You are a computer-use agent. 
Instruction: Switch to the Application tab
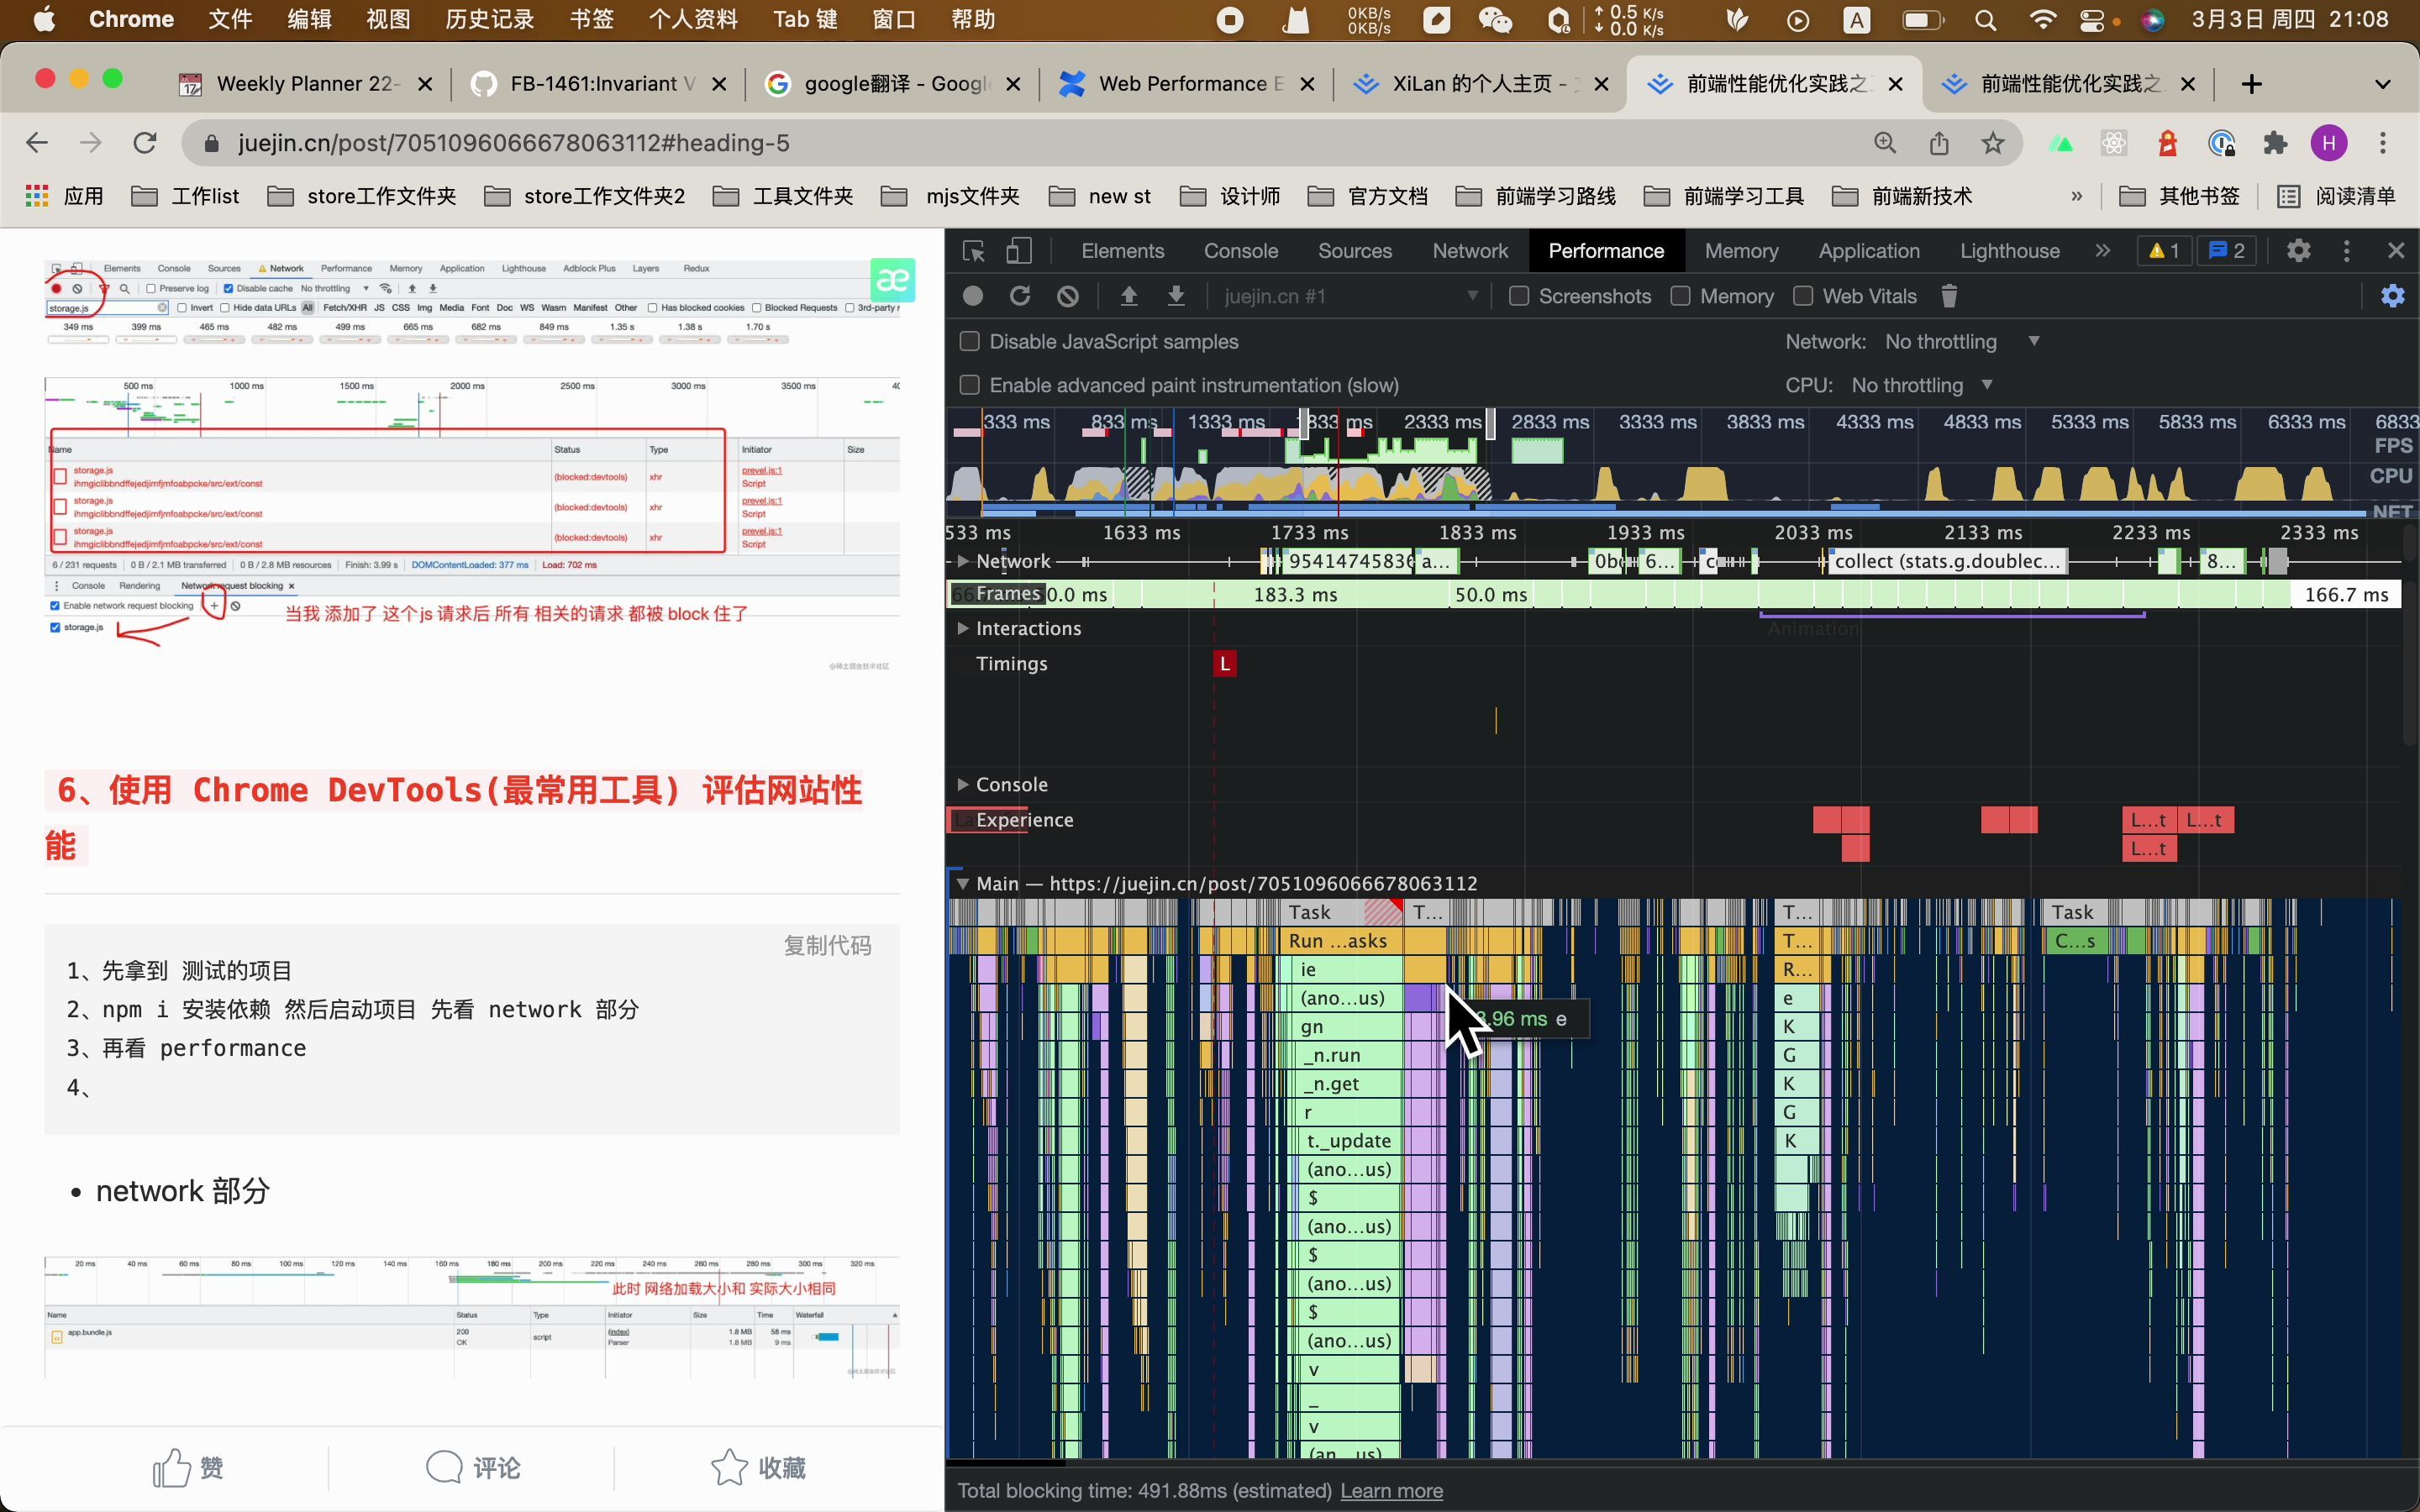pos(1869,251)
